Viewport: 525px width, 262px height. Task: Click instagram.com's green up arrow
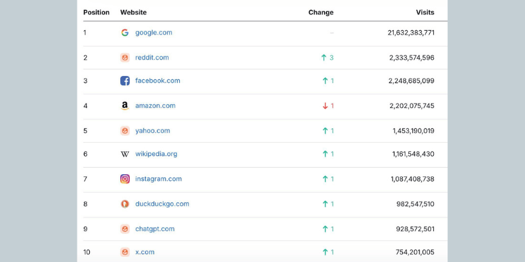coord(325,179)
